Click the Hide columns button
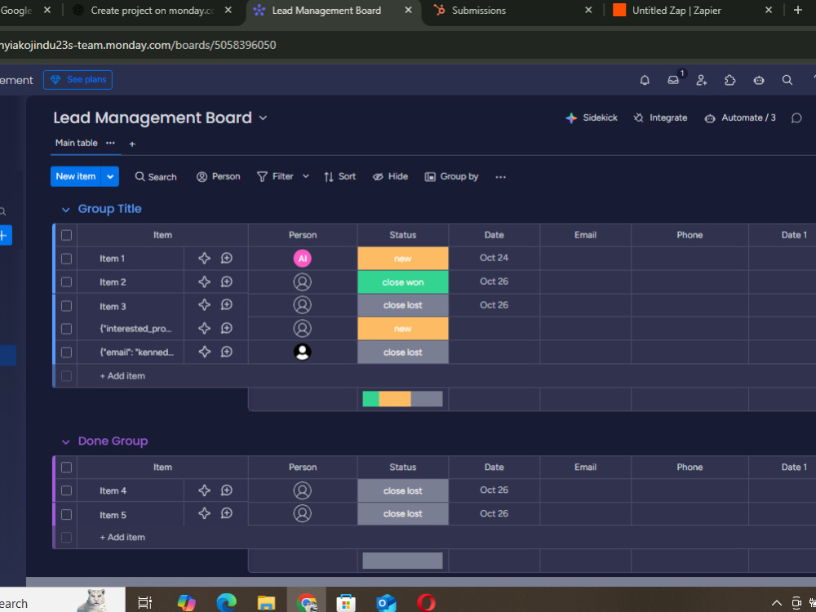The image size is (816, 612). [390, 176]
